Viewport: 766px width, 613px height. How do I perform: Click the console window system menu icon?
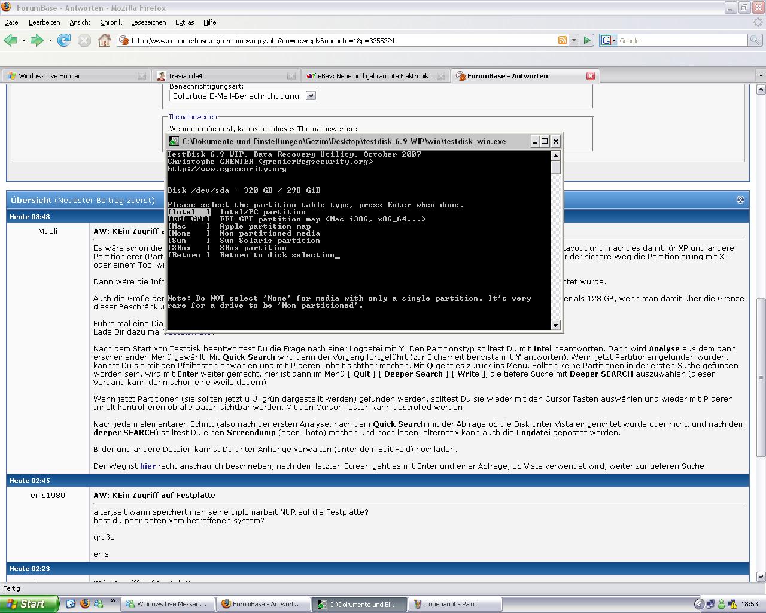coord(174,141)
